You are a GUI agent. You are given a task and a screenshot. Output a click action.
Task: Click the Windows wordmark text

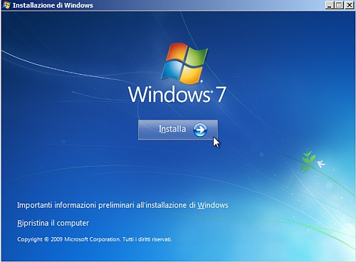pos(169,94)
